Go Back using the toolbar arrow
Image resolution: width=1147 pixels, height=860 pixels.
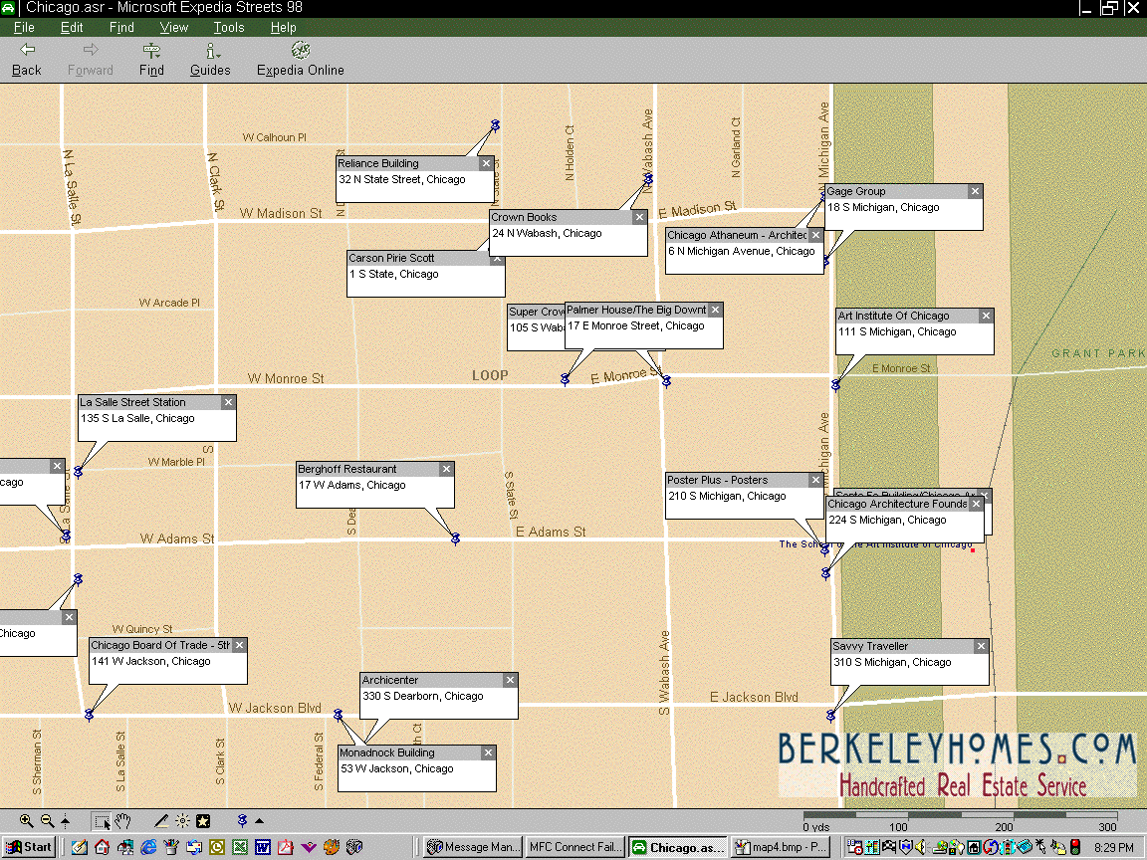point(27,60)
